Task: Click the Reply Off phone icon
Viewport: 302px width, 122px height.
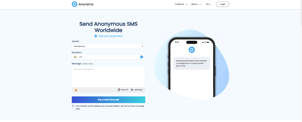Action: click(x=119, y=90)
